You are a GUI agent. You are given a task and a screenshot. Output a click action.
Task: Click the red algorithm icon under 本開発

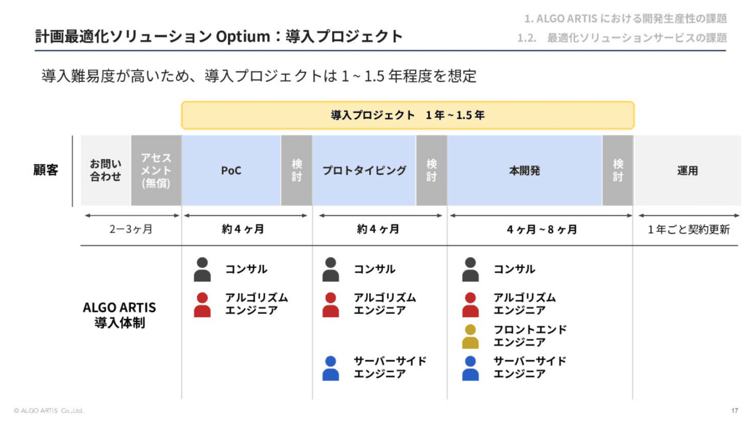click(471, 304)
